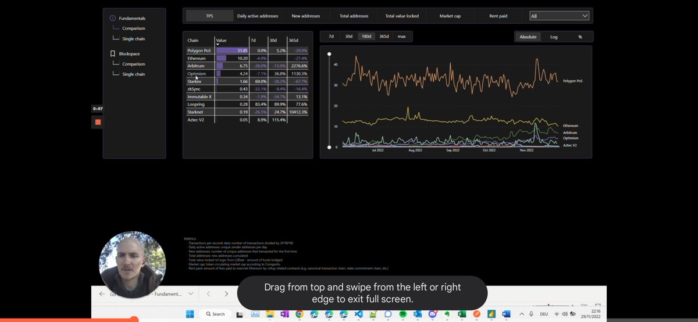Image resolution: width=698 pixels, height=322 pixels.
Task: Open File Explorer from the taskbar
Action: pyautogui.click(x=270, y=314)
